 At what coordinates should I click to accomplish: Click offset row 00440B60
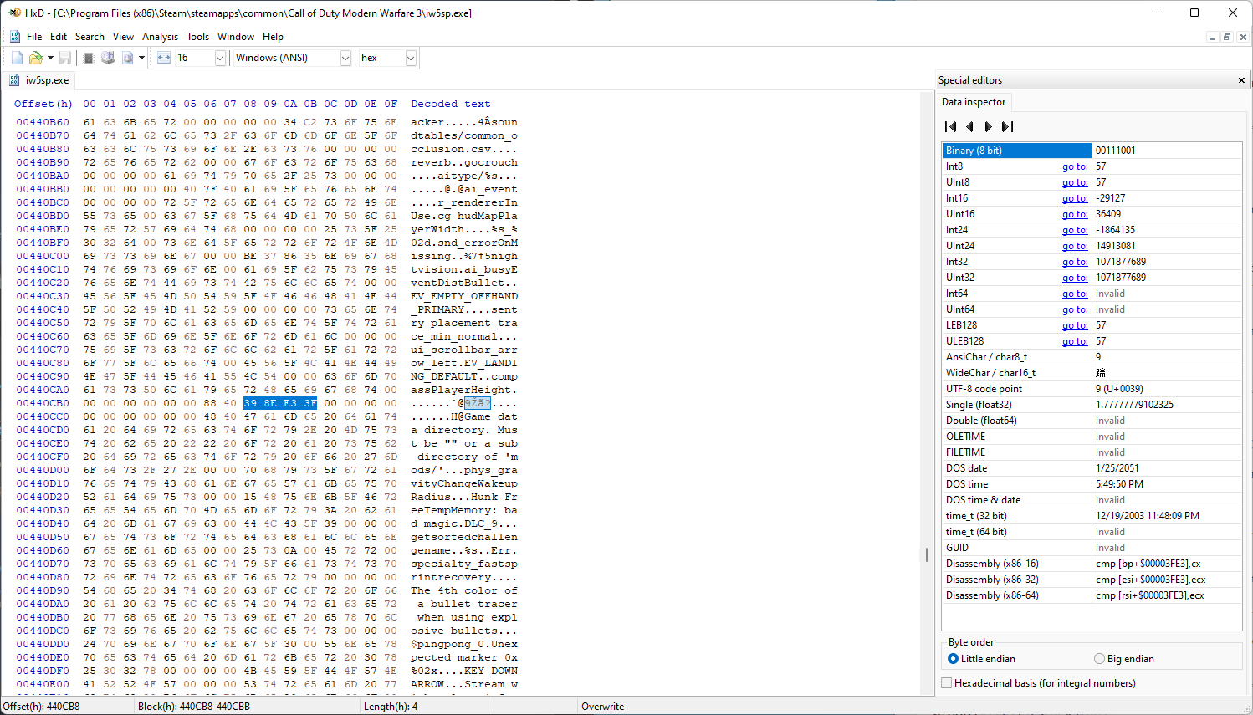(43, 122)
